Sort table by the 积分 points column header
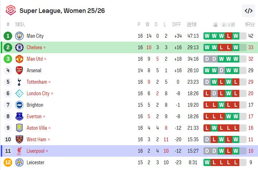The width and height of the screenshot is (258, 170). pyautogui.click(x=250, y=24)
